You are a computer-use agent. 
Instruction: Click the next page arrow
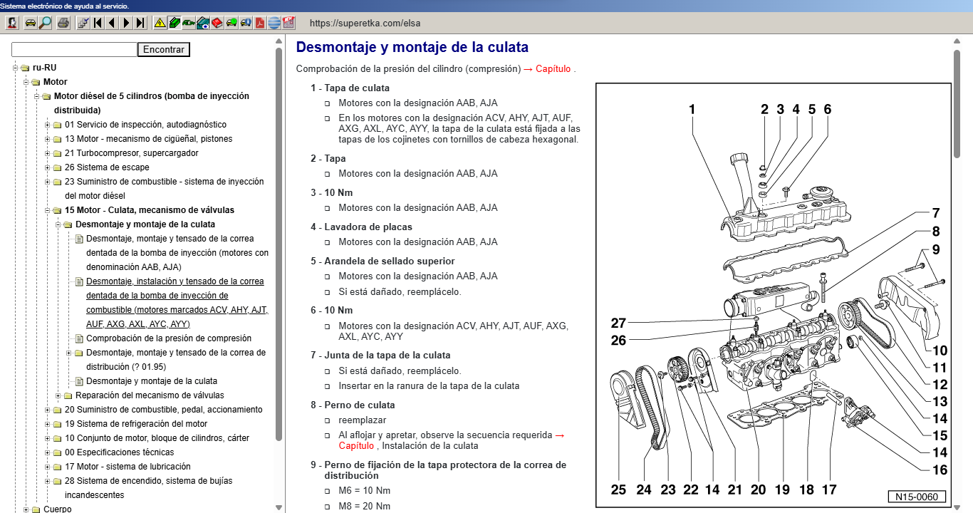[x=126, y=23]
